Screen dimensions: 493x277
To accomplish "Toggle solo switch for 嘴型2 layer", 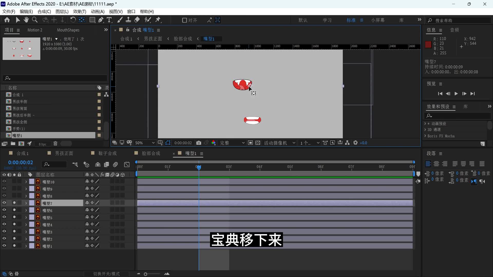I will [14, 239].
